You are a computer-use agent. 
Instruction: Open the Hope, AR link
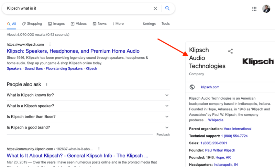223,157
